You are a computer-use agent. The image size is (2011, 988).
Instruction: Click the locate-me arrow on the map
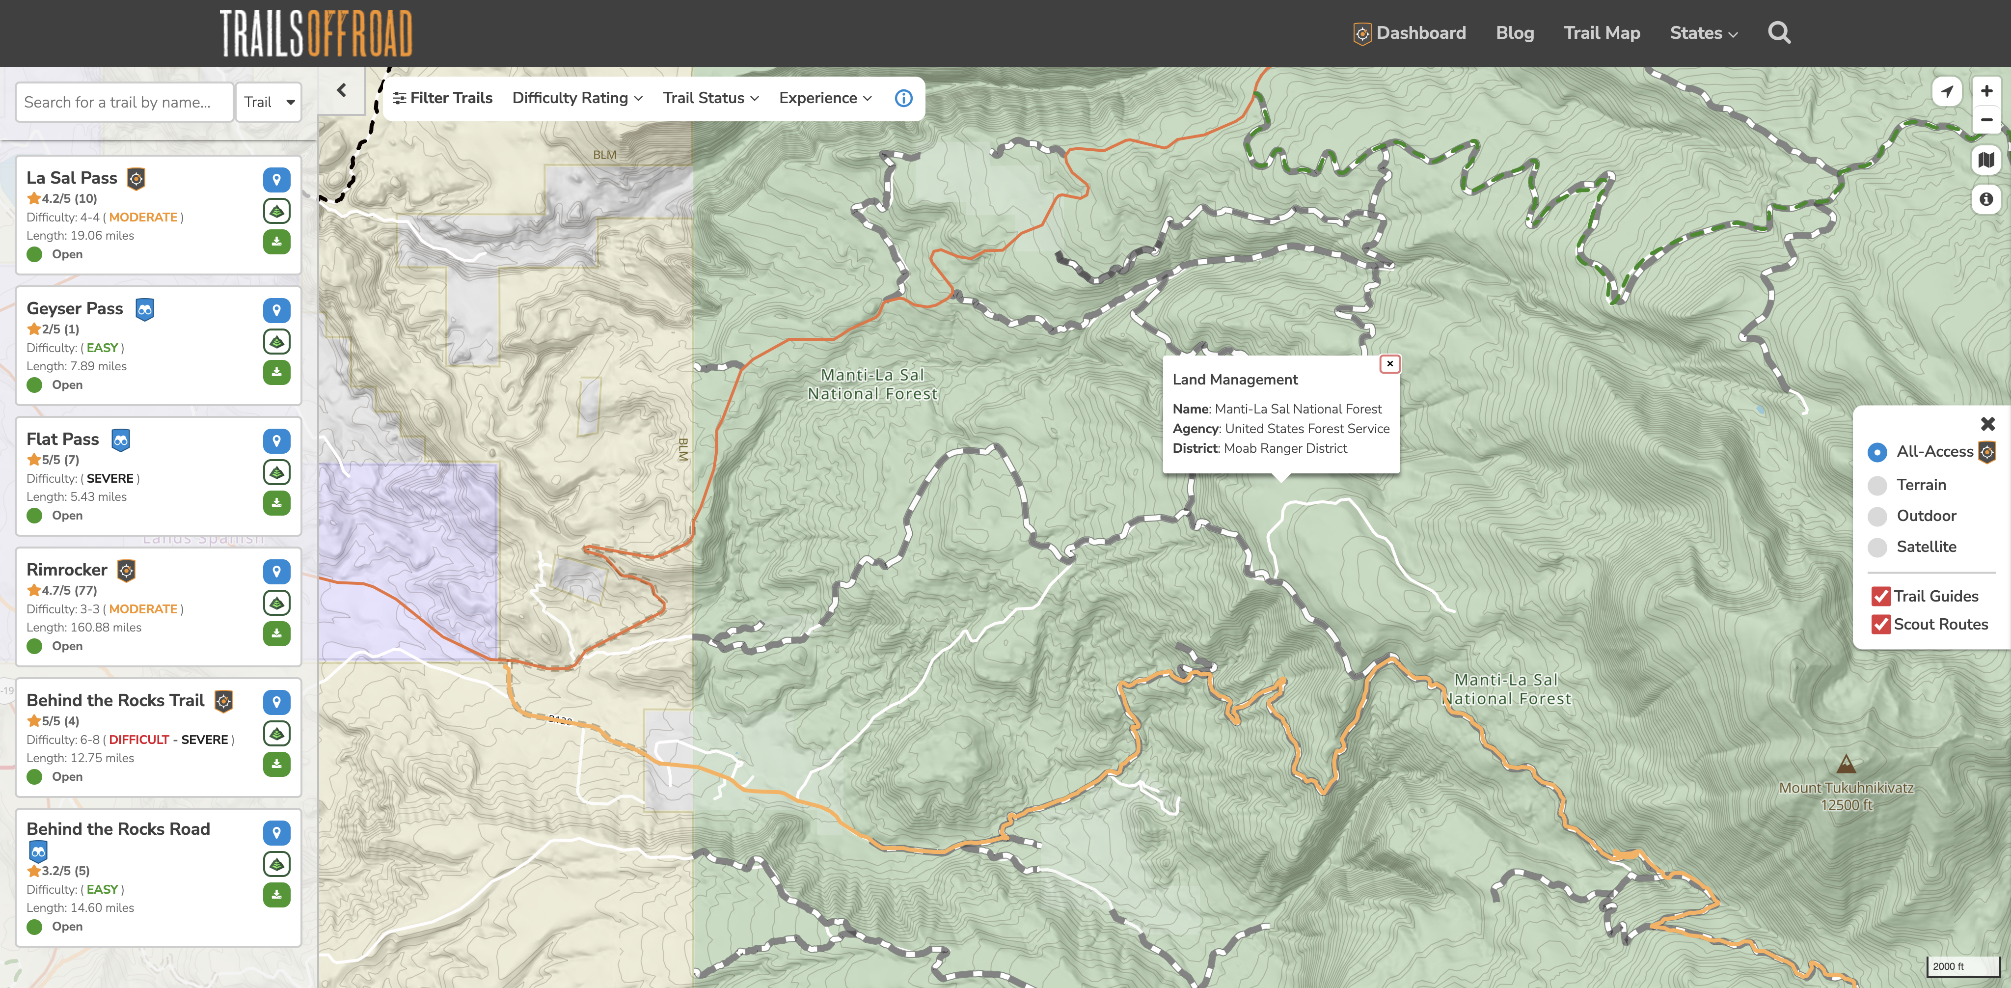click(1947, 91)
